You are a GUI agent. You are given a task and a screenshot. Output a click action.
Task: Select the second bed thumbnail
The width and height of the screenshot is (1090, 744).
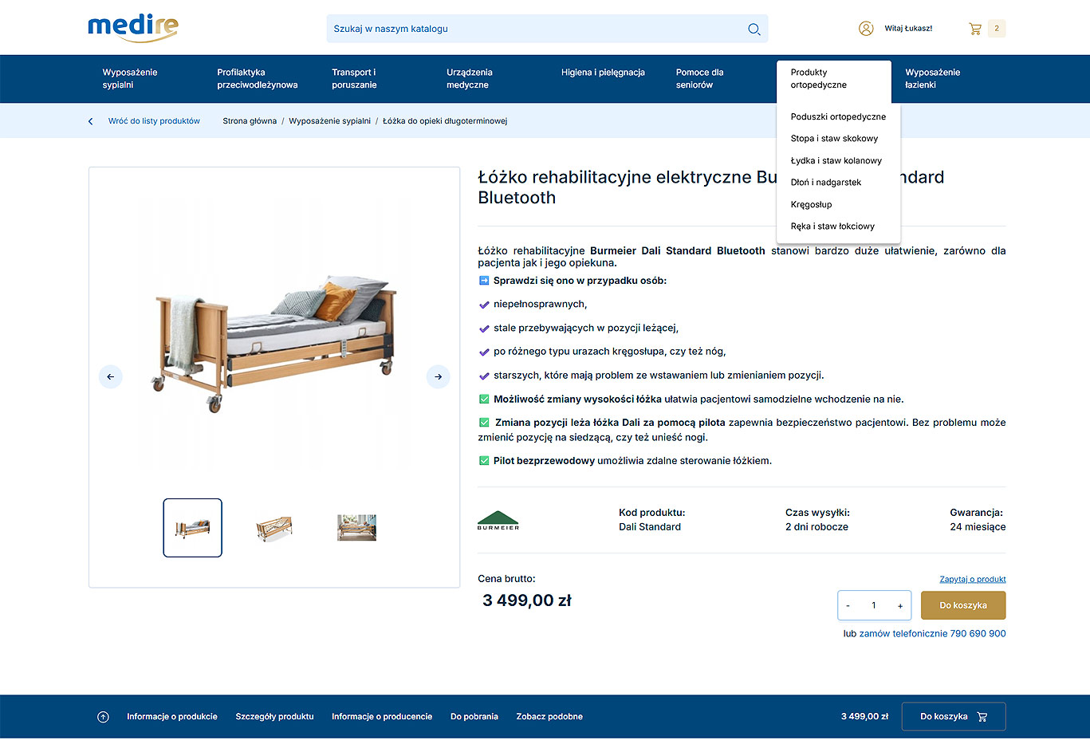[x=274, y=528]
